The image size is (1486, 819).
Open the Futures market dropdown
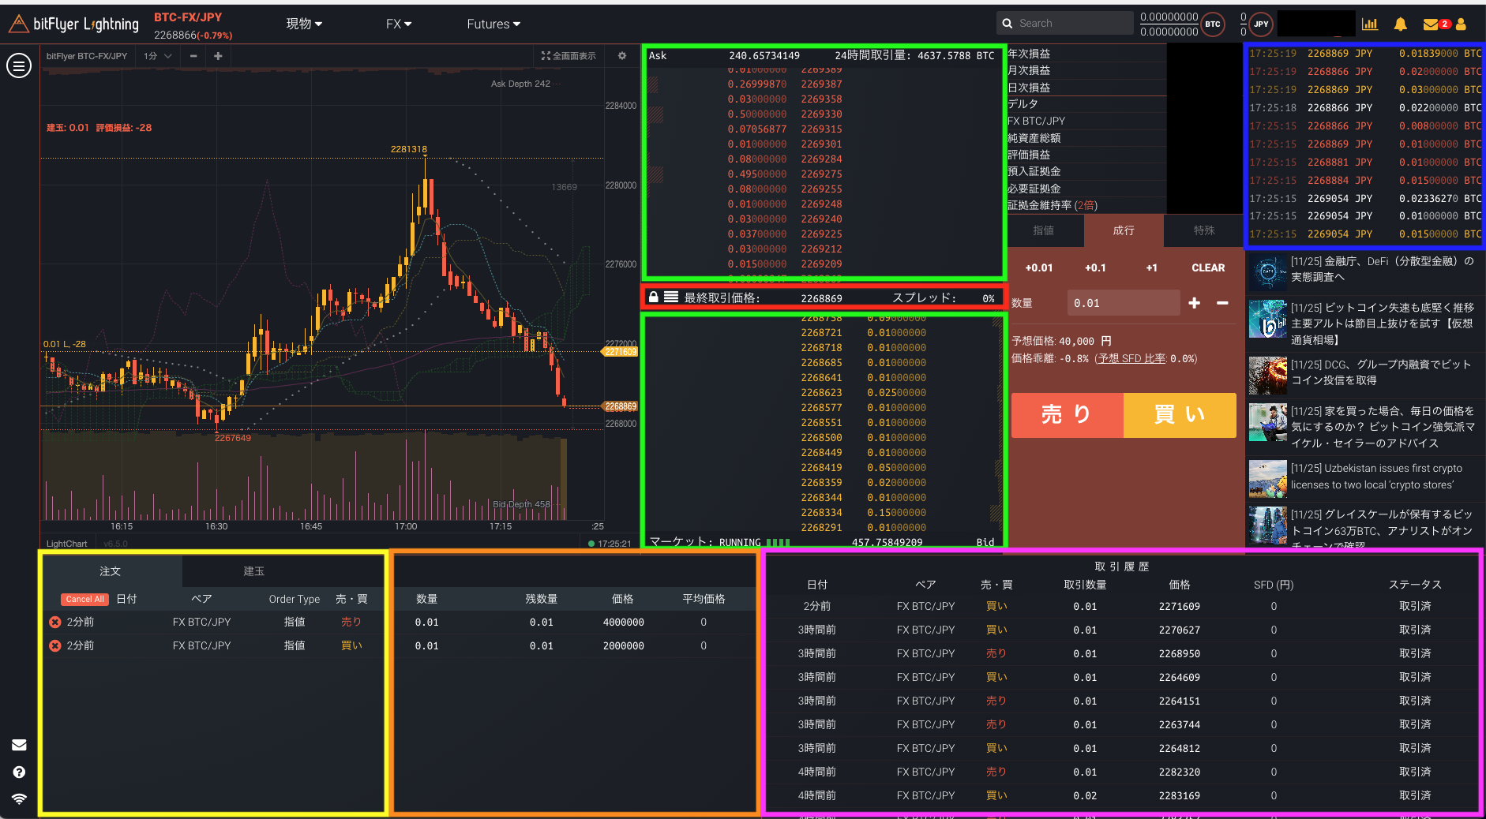[x=493, y=24]
